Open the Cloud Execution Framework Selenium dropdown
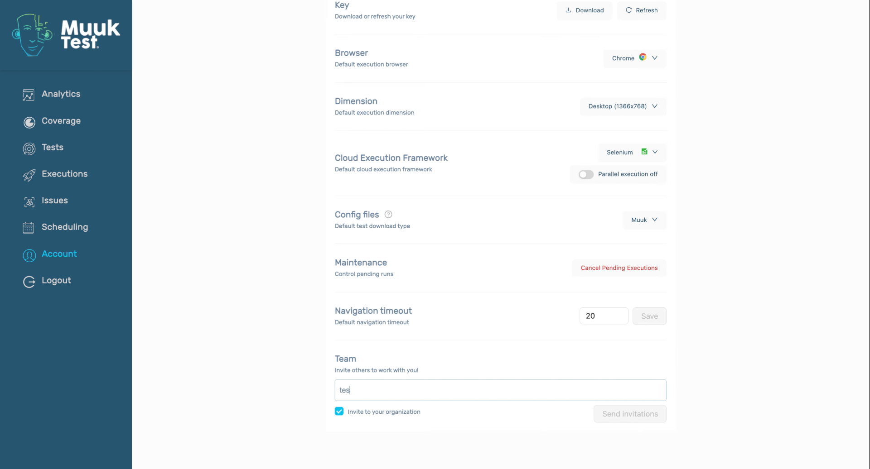Viewport: 870px width, 469px height. coord(632,152)
